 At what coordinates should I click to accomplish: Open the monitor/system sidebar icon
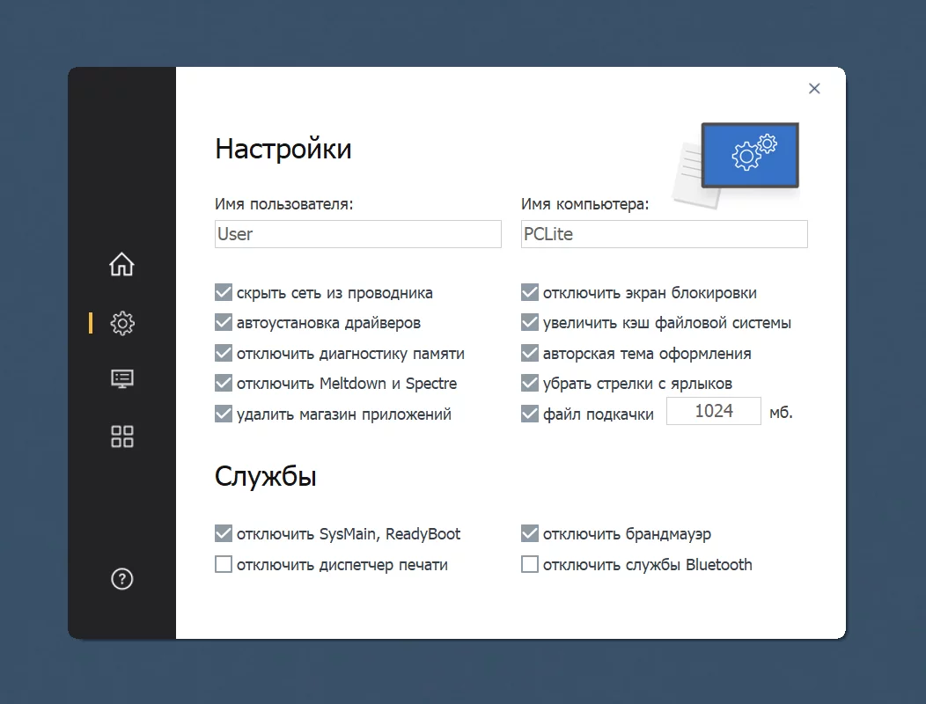tap(121, 378)
